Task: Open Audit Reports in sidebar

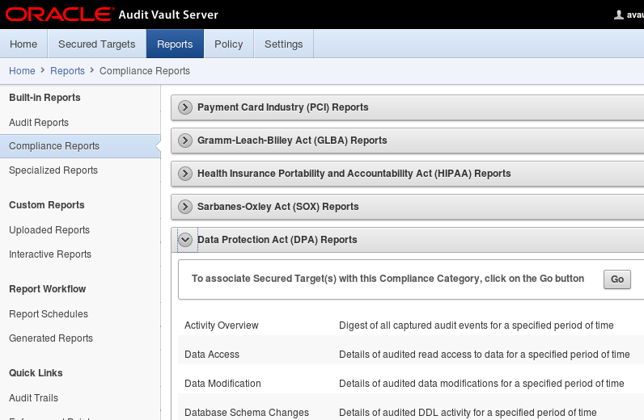Action: click(39, 123)
